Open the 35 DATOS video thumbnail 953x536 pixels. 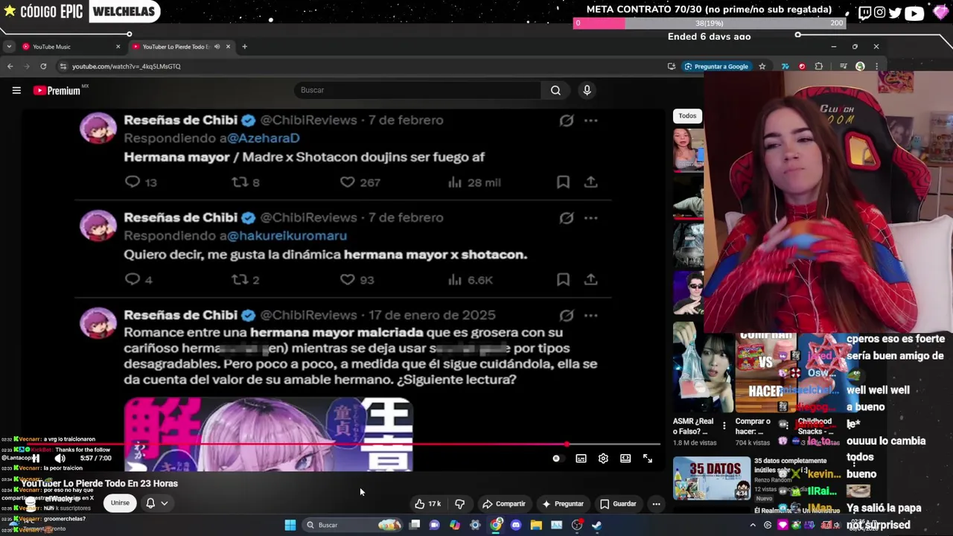point(712,478)
